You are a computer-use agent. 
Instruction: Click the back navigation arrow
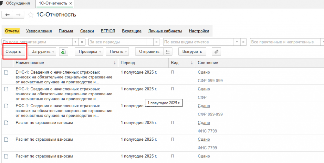[x=8, y=15]
